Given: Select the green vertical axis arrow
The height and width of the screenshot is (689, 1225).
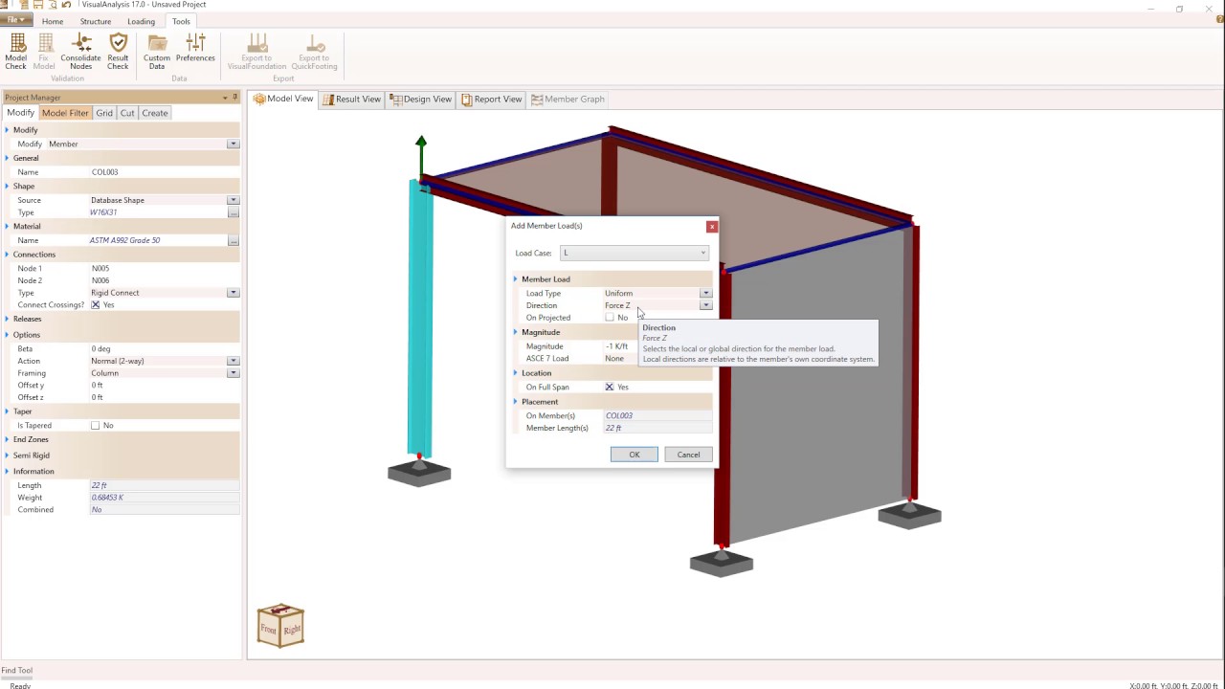Looking at the screenshot, I should click(420, 156).
